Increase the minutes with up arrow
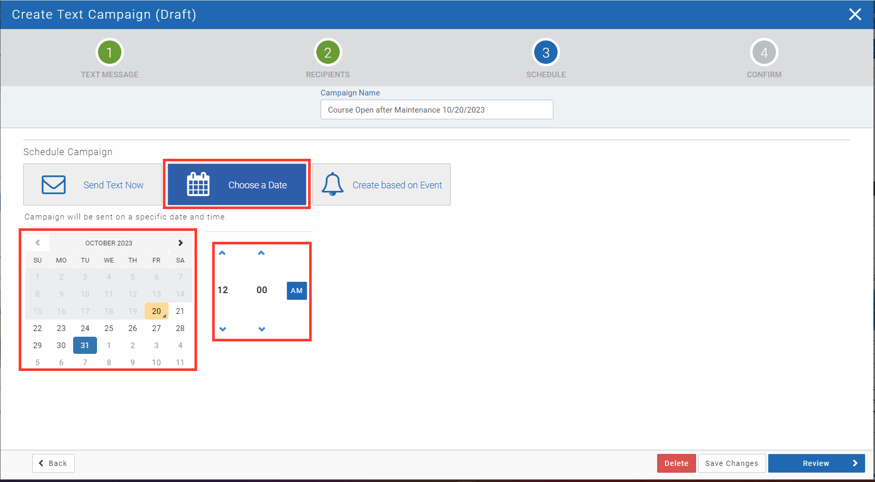 point(261,253)
